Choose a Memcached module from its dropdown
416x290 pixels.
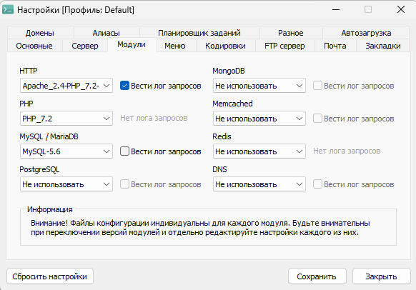[x=259, y=119]
